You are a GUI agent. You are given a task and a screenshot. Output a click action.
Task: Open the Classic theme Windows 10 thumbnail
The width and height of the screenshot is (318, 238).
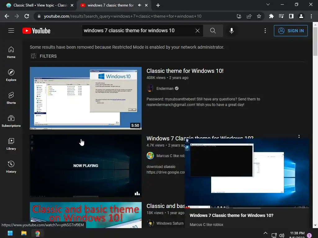tap(86, 98)
